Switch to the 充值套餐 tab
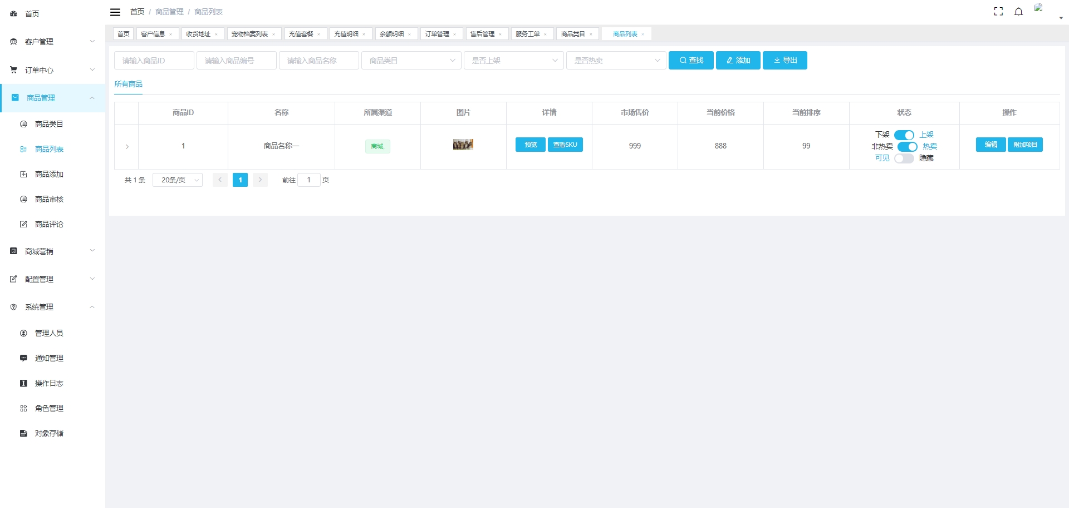This screenshot has height=511, width=1069. point(306,34)
